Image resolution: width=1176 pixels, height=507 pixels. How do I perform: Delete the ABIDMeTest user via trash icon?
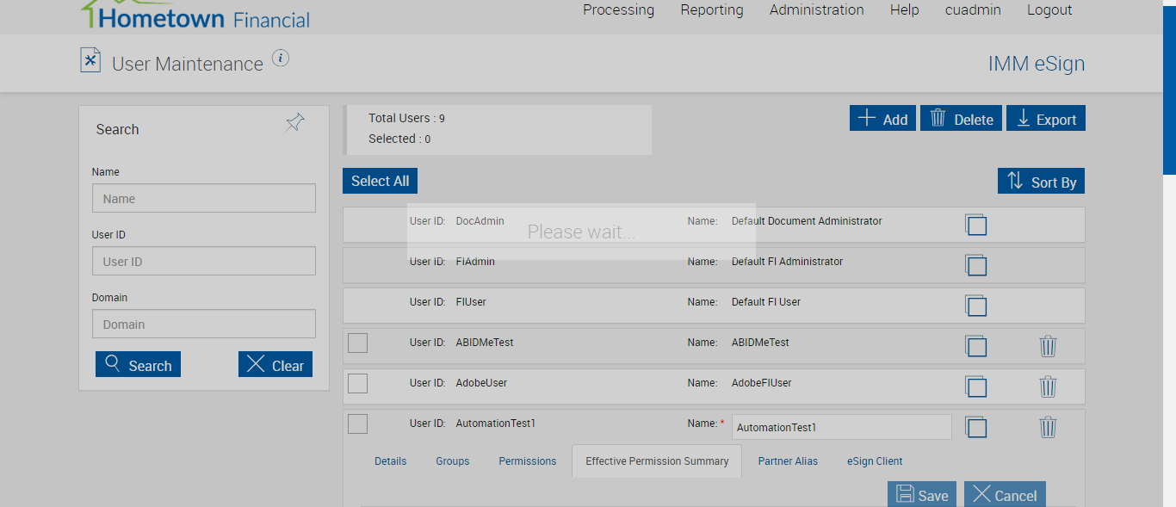click(x=1048, y=346)
